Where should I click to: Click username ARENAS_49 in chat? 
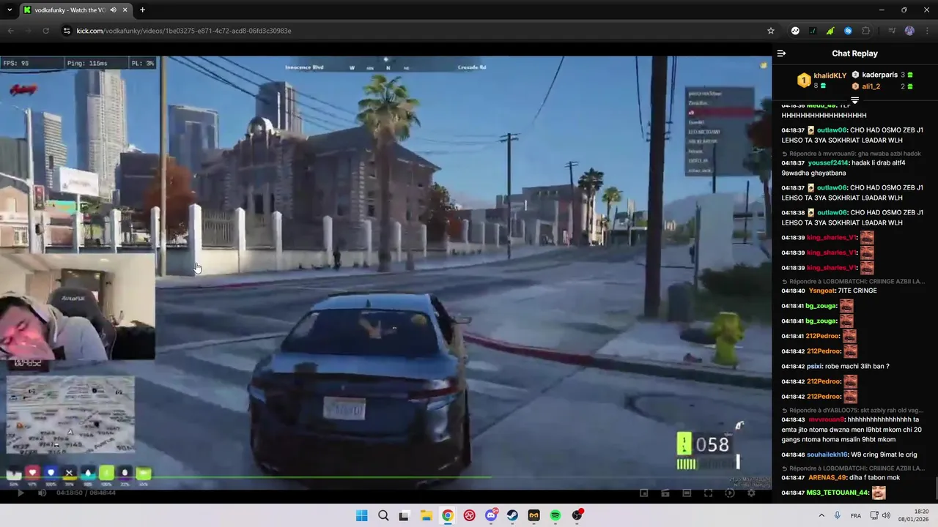[827, 477]
